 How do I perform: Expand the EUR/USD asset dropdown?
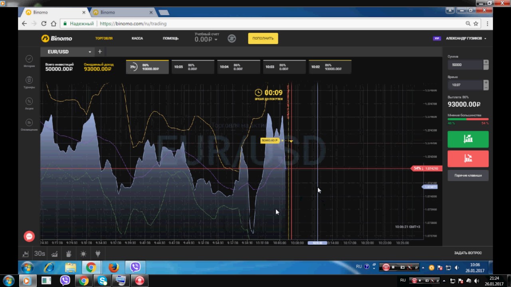coord(90,52)
